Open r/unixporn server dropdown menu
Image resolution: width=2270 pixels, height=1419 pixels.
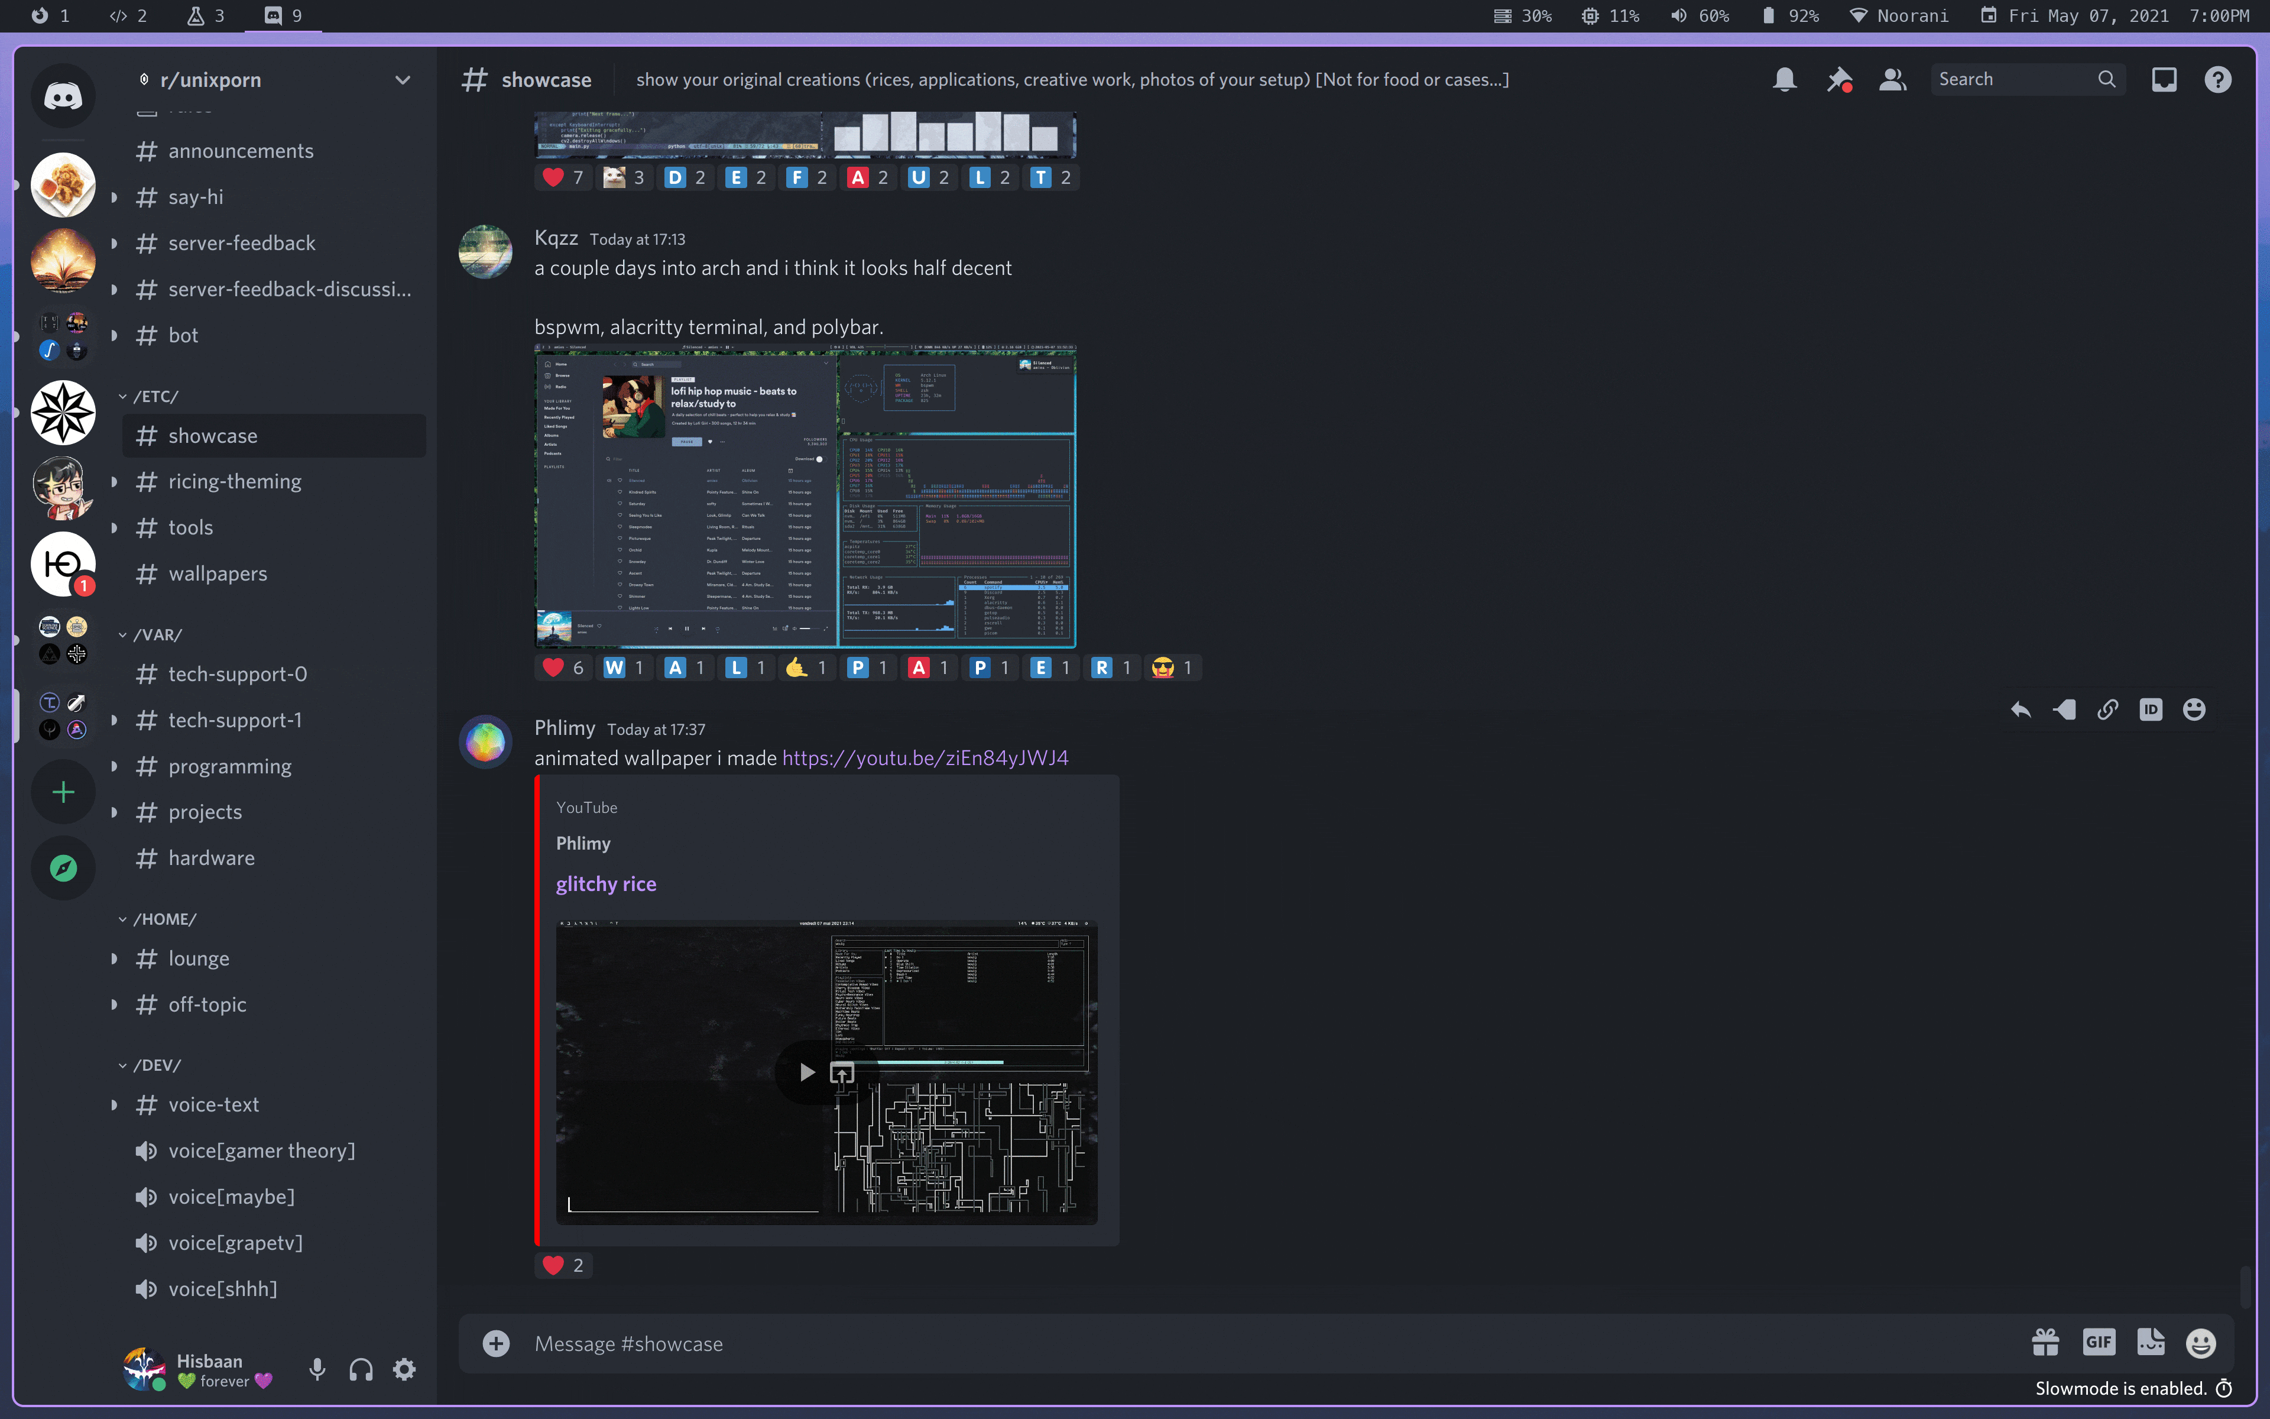click(x=403, y=80)
